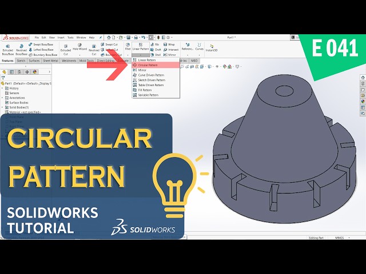This screenshot has height=274, width=366.
Task: Switch to the ConfigurationManager tab
Action: (x=19, y=72)
